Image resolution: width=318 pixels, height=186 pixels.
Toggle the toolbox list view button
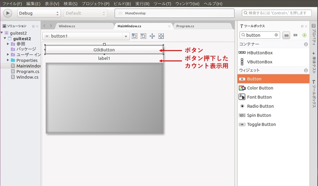286,35
